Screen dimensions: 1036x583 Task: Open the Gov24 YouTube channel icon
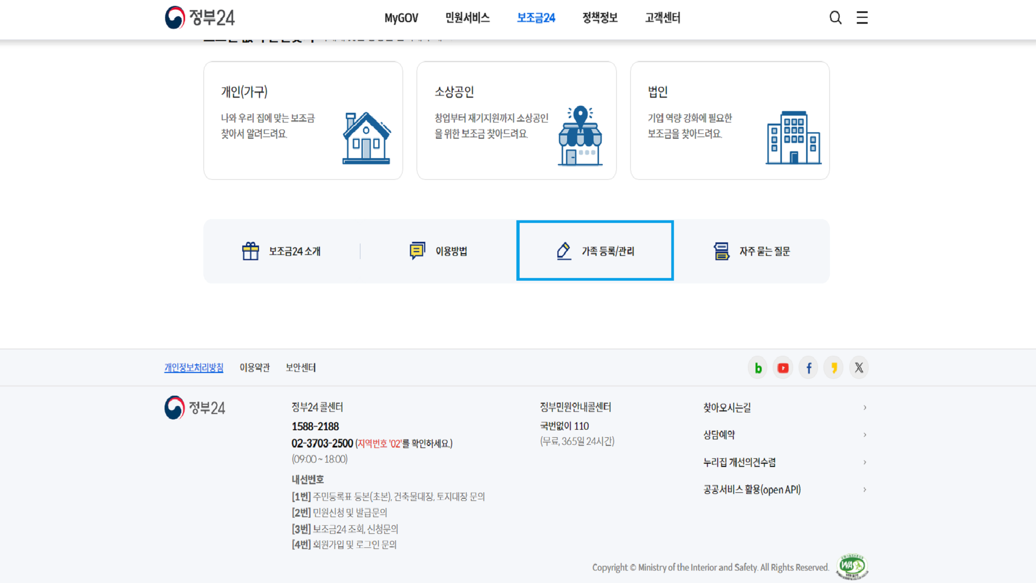782,367
